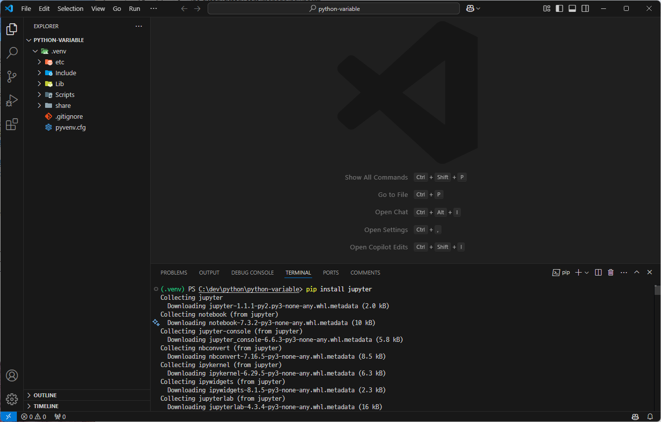
Task: Open the Search view icon
Action: pos(12,53)
